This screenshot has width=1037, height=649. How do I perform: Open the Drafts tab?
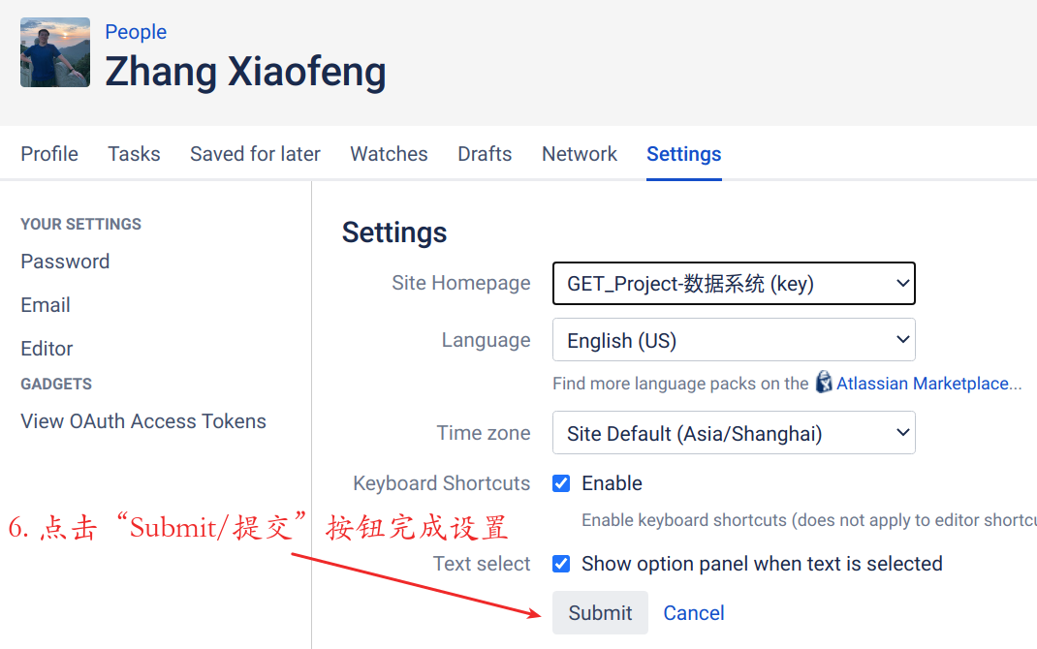[485, 154]
